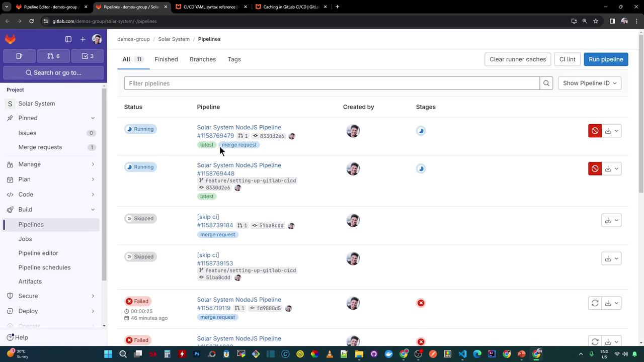Open to-do list counter showing 3

click(x=88, y=56)
